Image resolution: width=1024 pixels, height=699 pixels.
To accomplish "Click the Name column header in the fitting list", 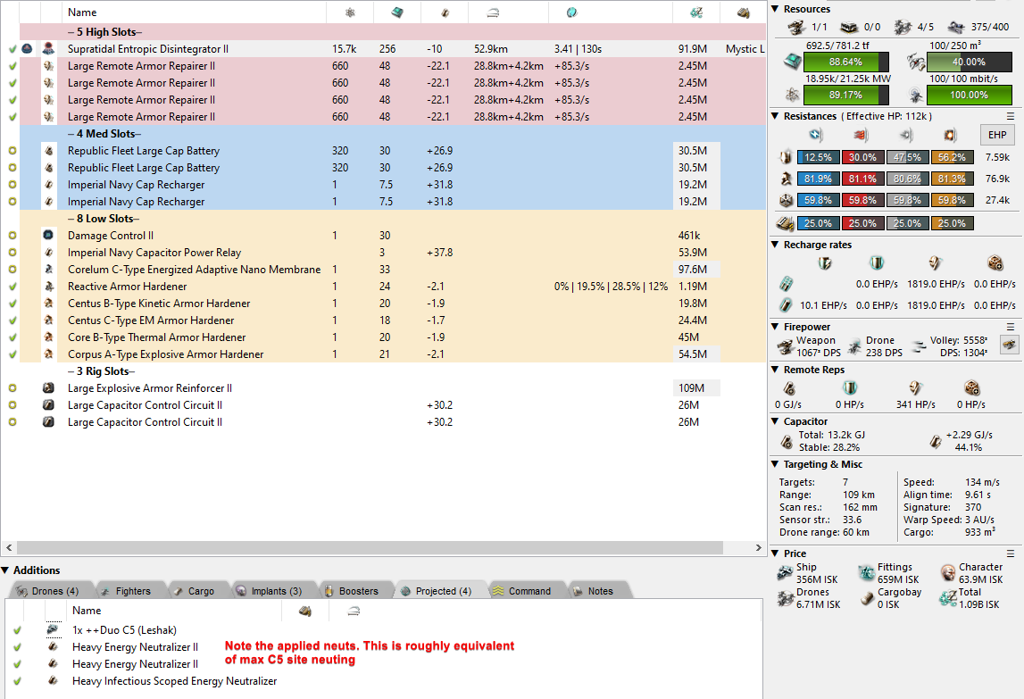I will pos(82,12).
